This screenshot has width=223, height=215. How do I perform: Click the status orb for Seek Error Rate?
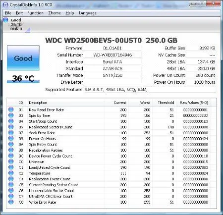point(11,133)
